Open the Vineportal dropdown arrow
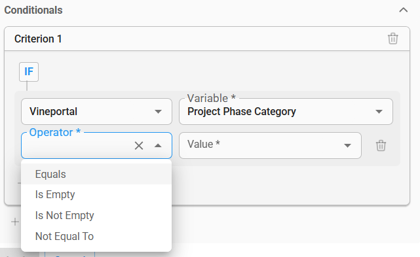The height and width of the screenshot is (257, 420). click(x=159, y=112)
